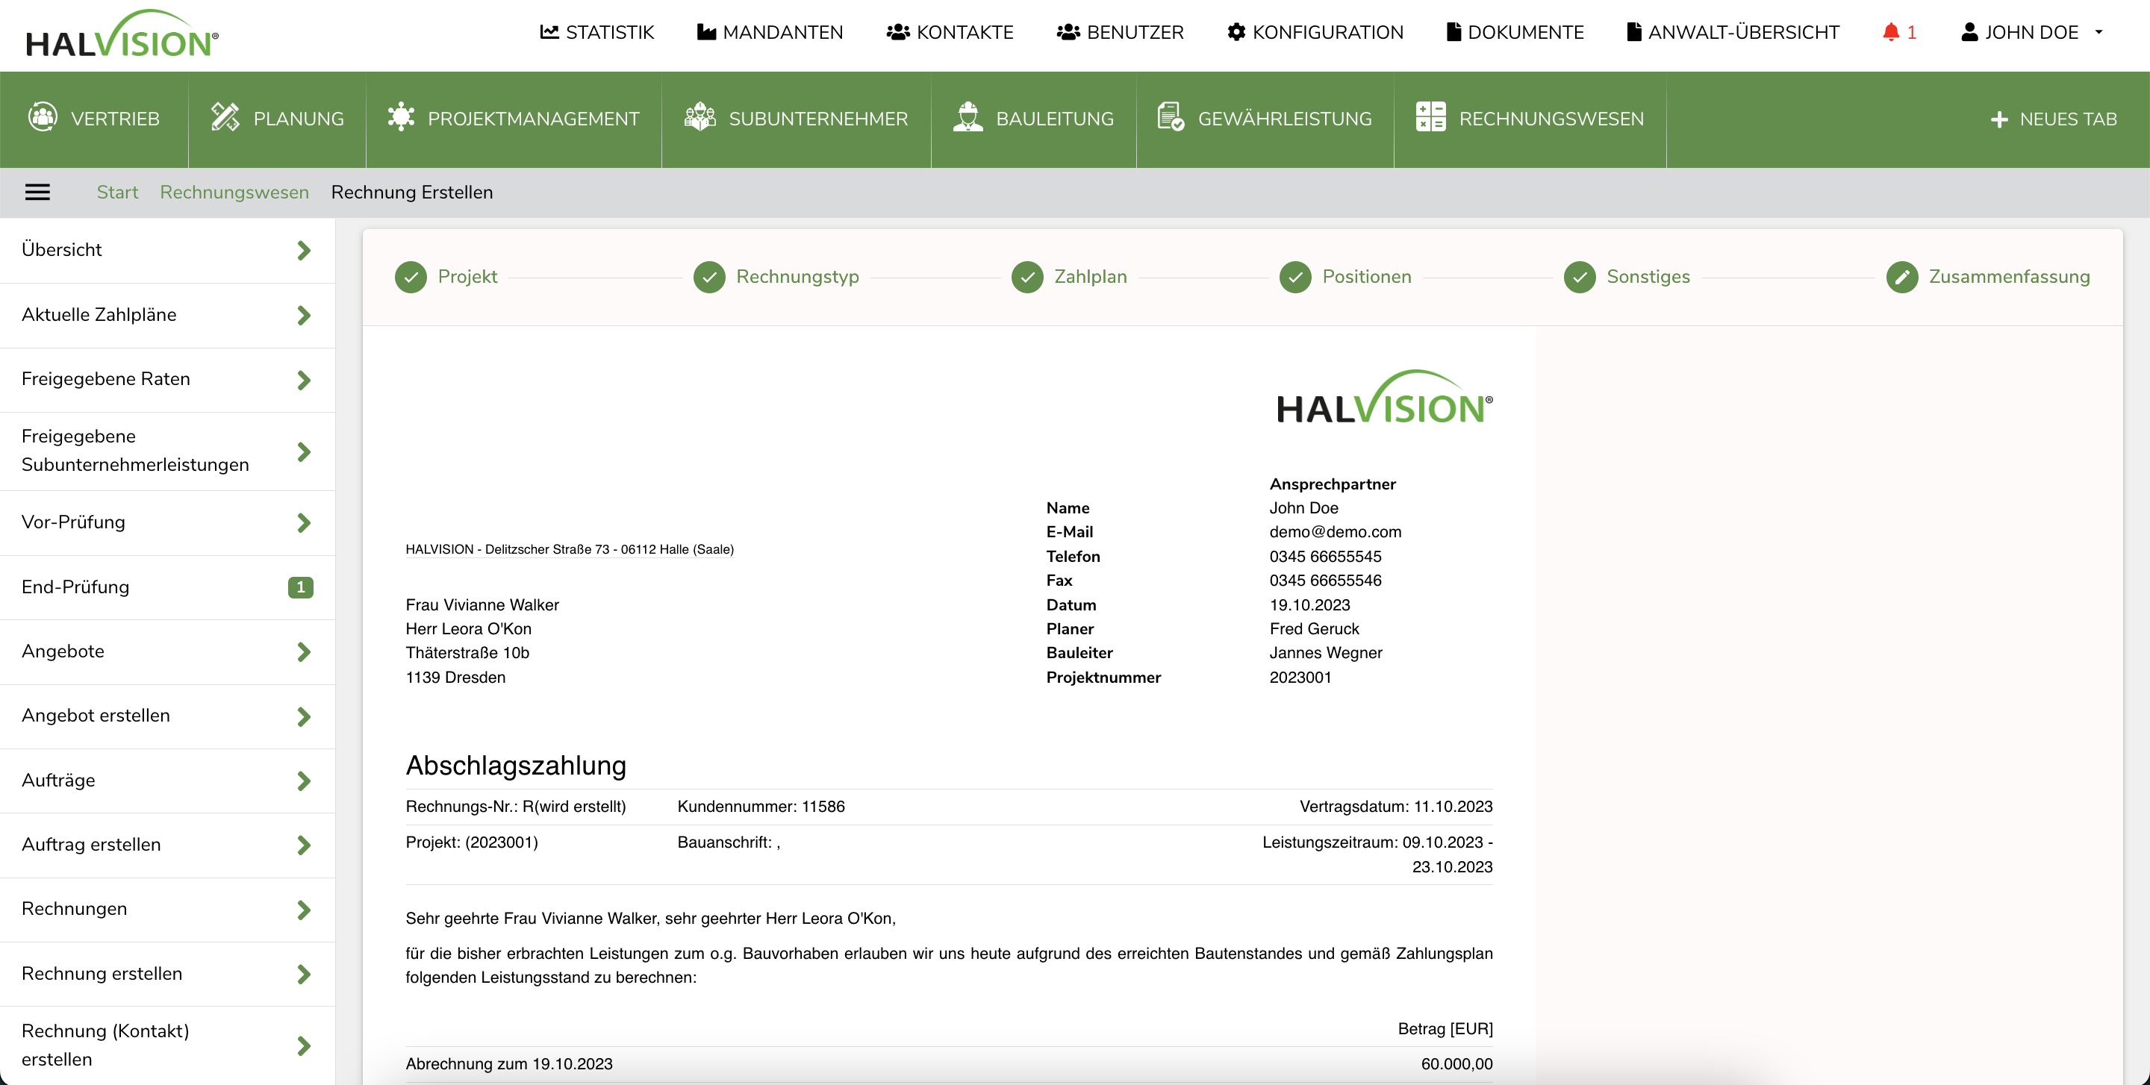Open Statistik in top navigation
Image resolution: width=2150 pixels, height=1085 pixels.
click(x=596, y=33)
